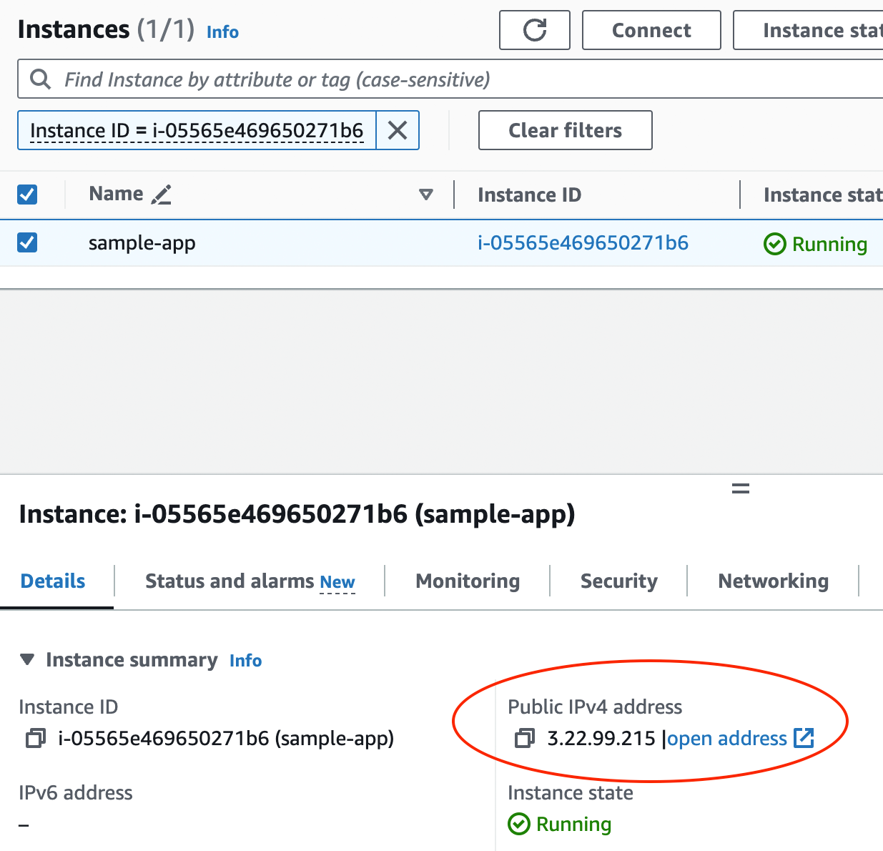Open the Instance state dropdown button
The width and height of the screenshot is (883, 851).
pos(809,30)
